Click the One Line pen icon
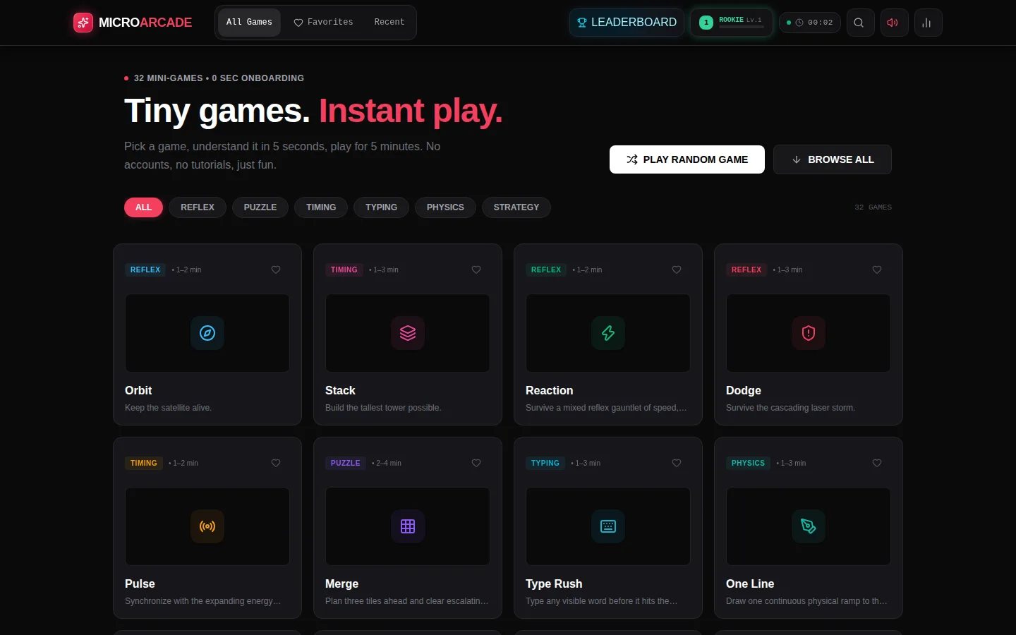This screenshot has height=635, width=1016. 809,526
